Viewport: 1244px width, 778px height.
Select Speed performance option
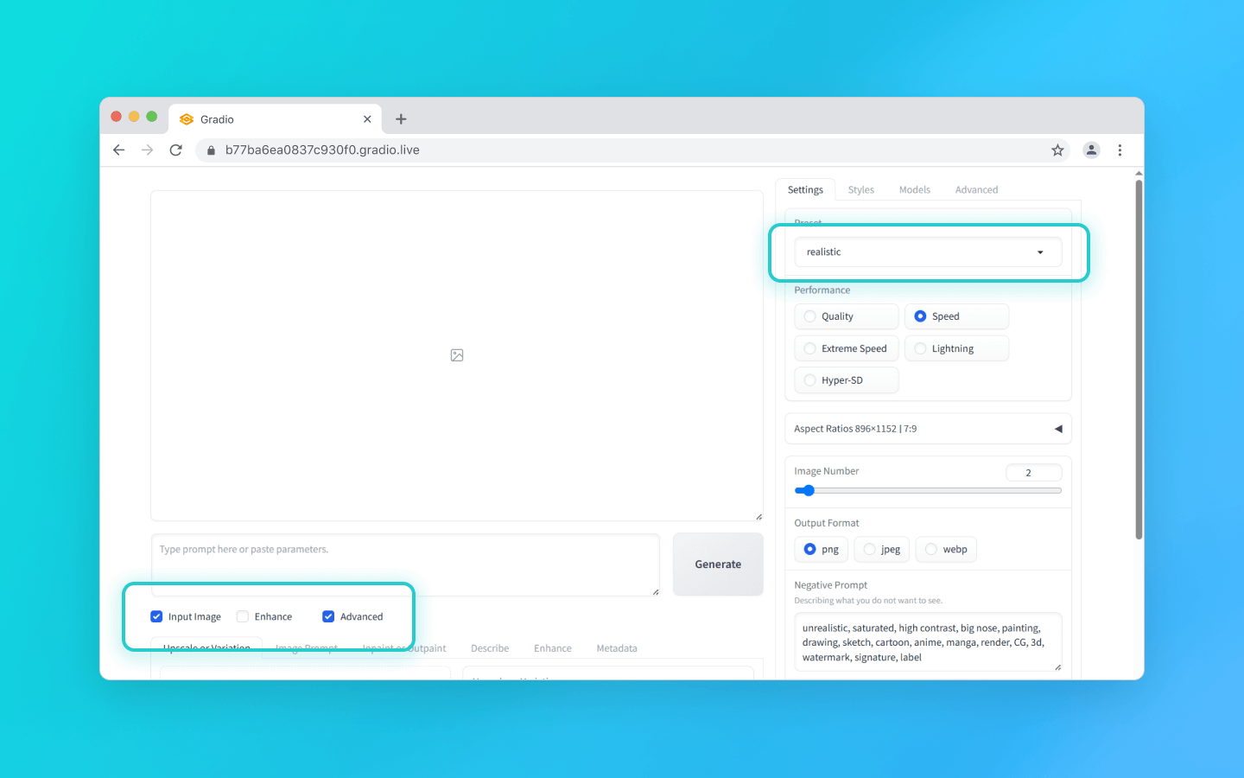pyautogui.click(x=956, y=316)
